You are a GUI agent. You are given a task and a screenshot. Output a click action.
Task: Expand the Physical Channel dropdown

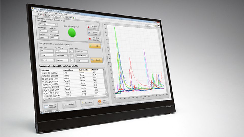(x=56, y=25)
